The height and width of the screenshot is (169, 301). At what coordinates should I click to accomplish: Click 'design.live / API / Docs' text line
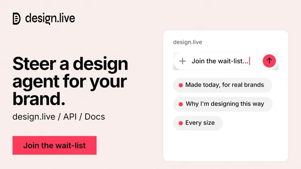pos(59,117)
